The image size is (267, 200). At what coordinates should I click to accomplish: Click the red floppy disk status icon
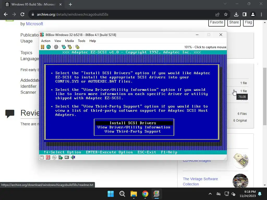click(x=48, y=157)
